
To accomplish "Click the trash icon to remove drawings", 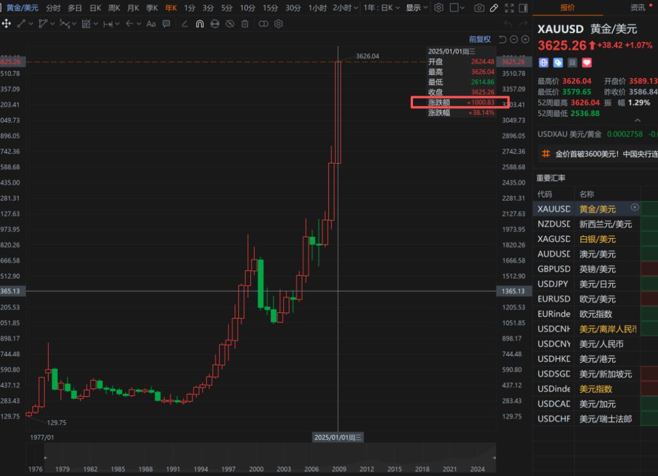I will 245,23.
